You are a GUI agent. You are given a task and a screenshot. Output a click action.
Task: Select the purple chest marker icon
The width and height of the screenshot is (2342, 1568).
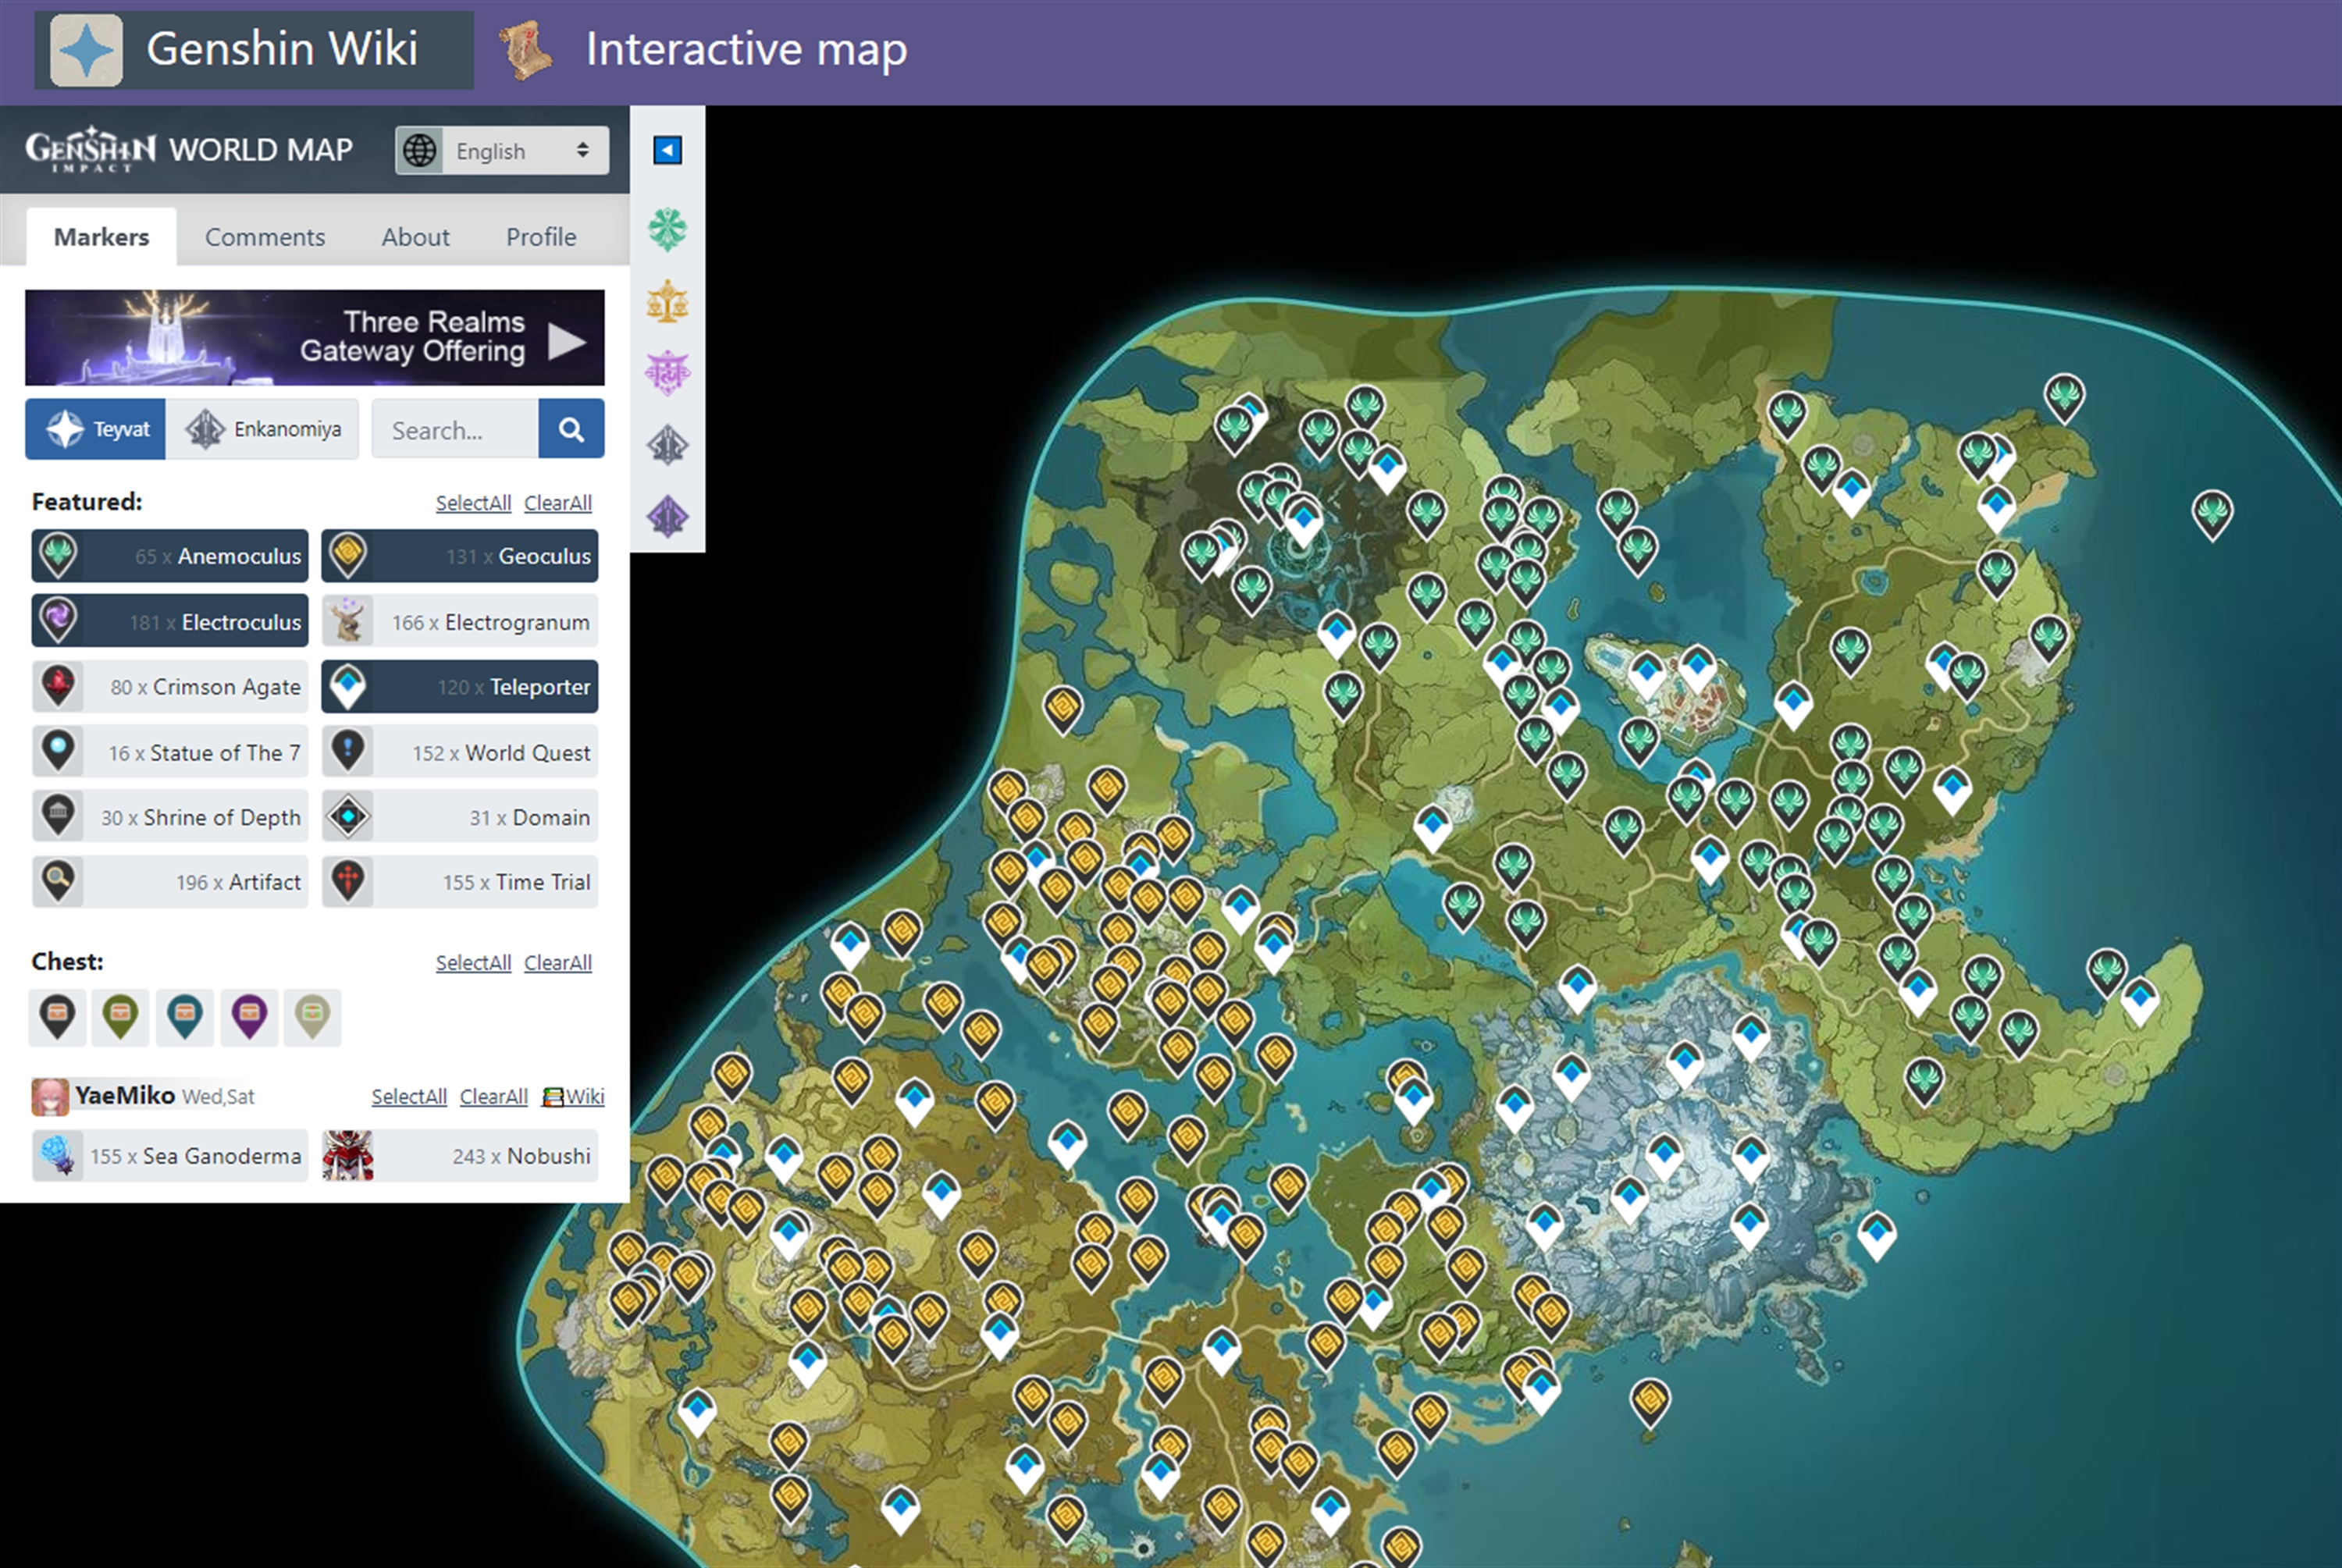248,1017
